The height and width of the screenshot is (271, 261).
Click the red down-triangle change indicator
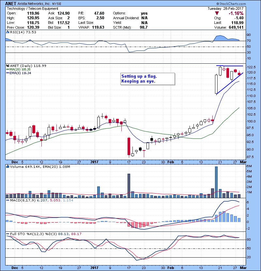point(217,13)
